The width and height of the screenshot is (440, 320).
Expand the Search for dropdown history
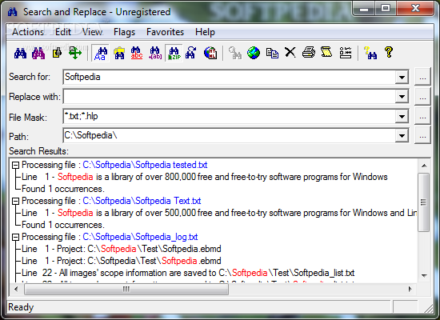(402, 77)
